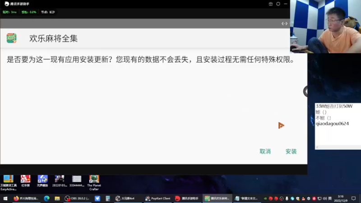This screenshot has width=361, height=203.
Task: Click the circular settings icon in title bar
Action: pos(278,4)
